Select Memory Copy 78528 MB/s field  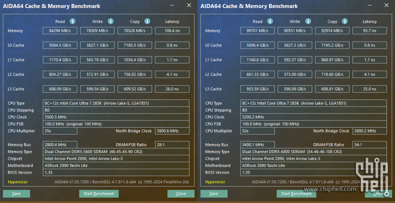point(135,30)
